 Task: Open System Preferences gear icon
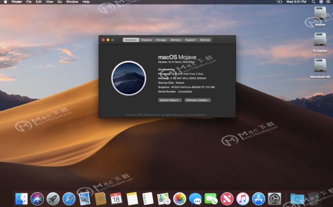click(274, 199)
